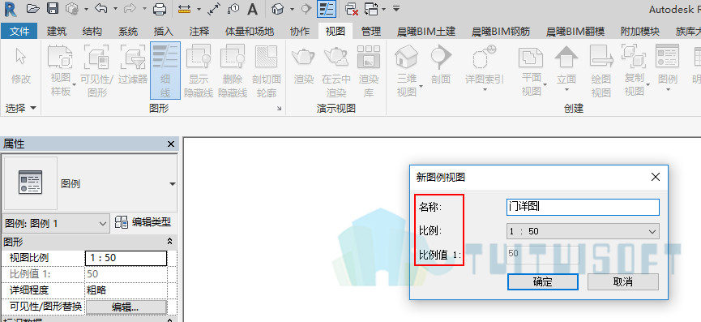This screenshot has height=322, width=701.
Task: Select the Tag by Category icon
Action: click(233, 8)
